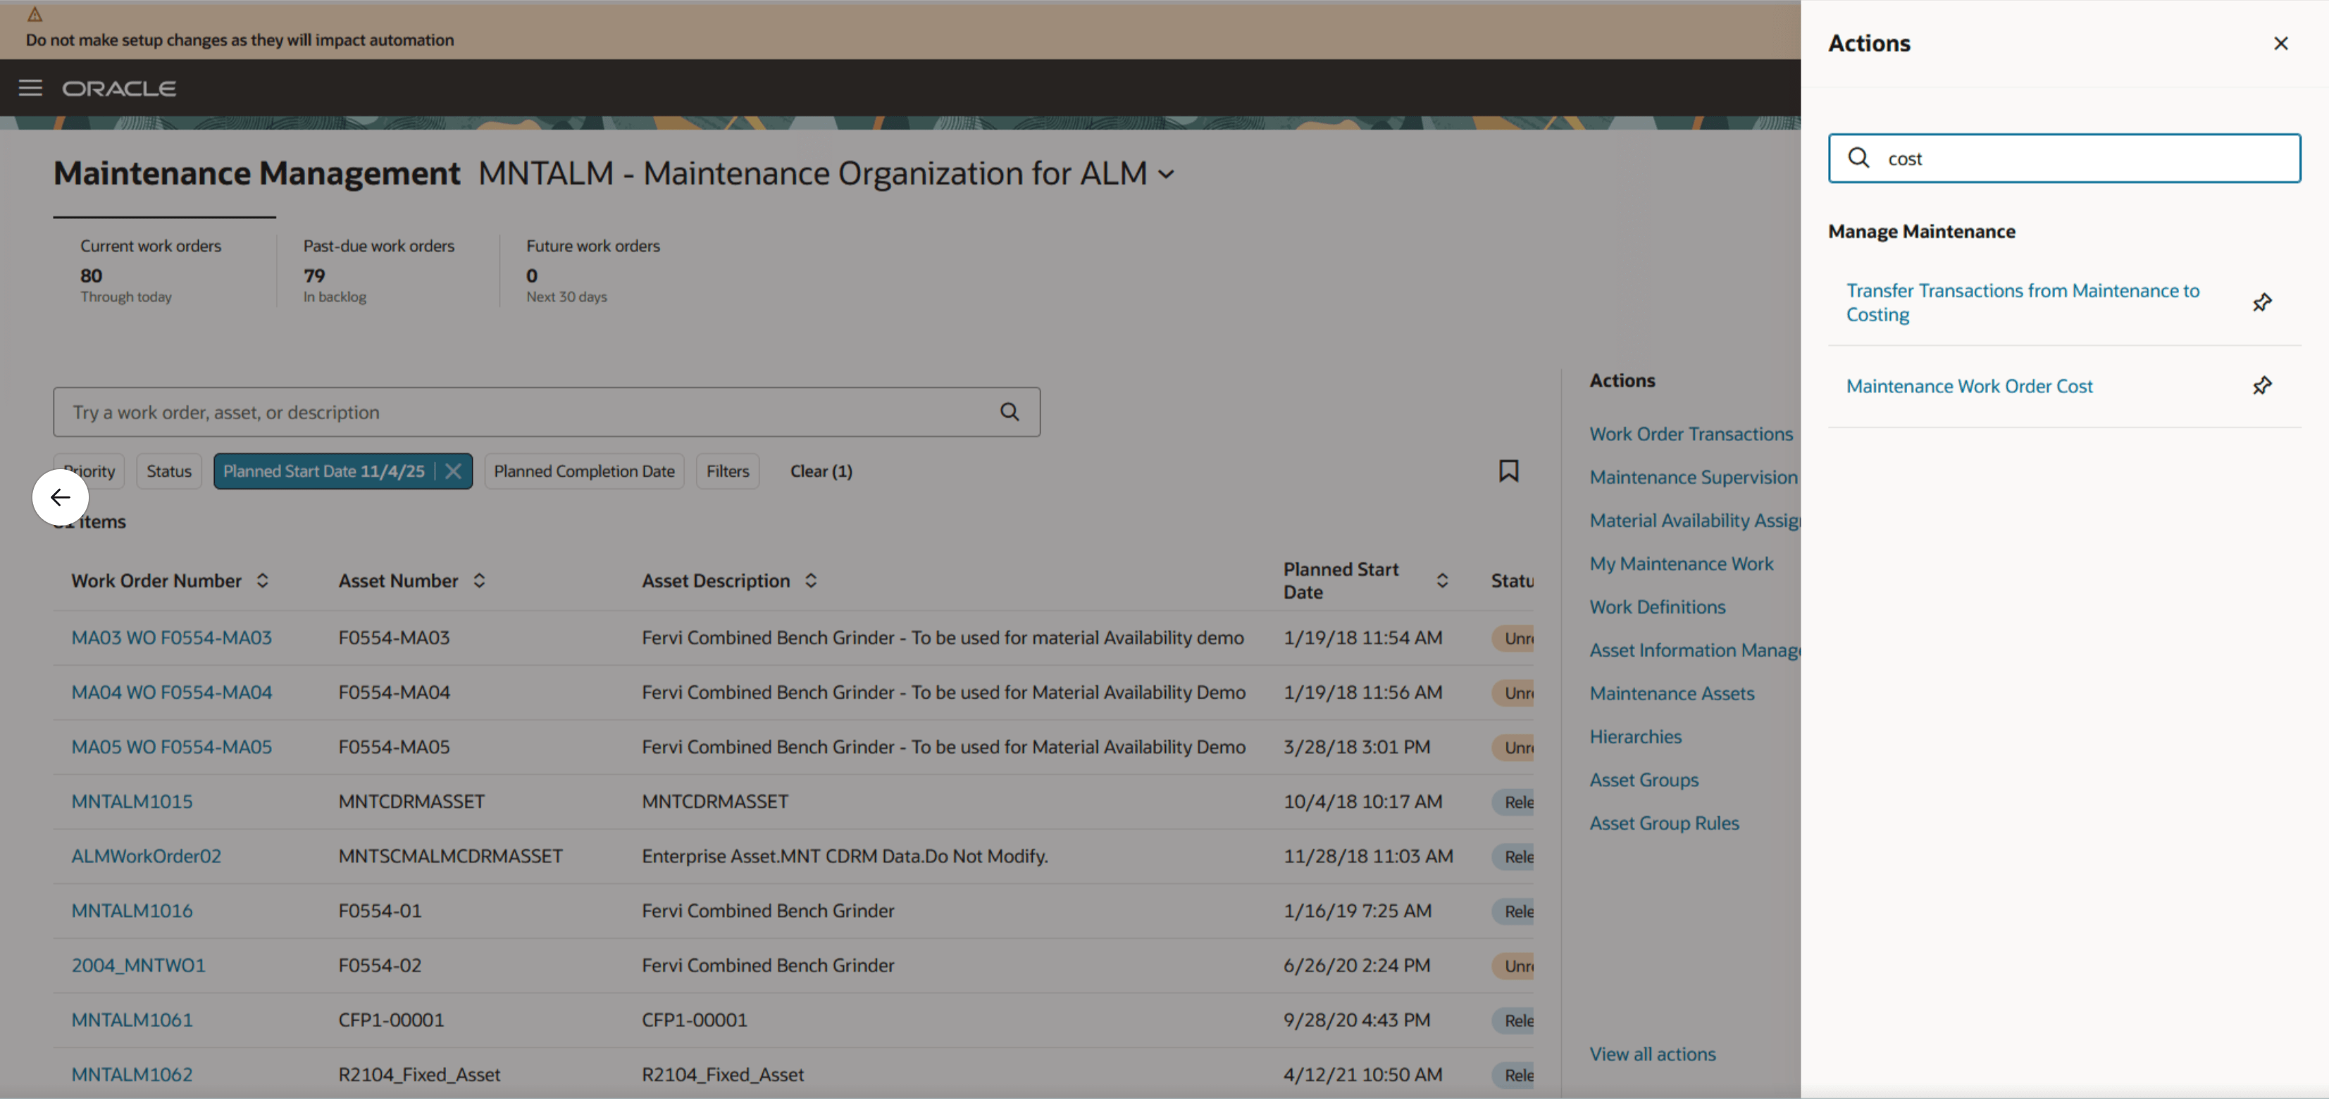
Task: Focus the cost search field in Actions
Action: (2064, 159)
